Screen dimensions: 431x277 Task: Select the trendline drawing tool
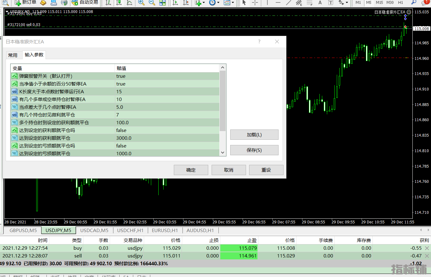tap(288, 2)
